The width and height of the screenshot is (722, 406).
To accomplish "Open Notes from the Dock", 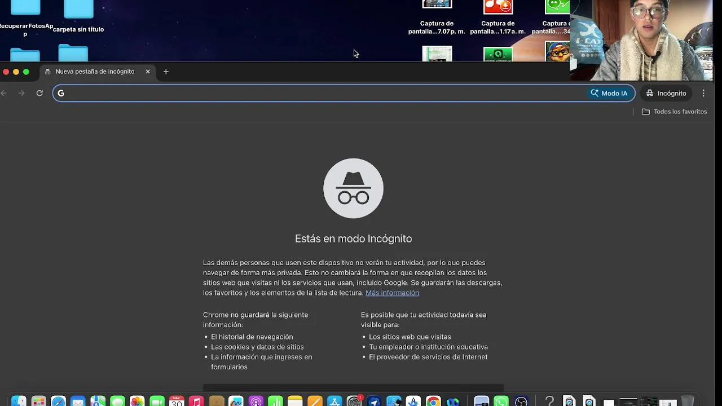I will tap(295, 401).
